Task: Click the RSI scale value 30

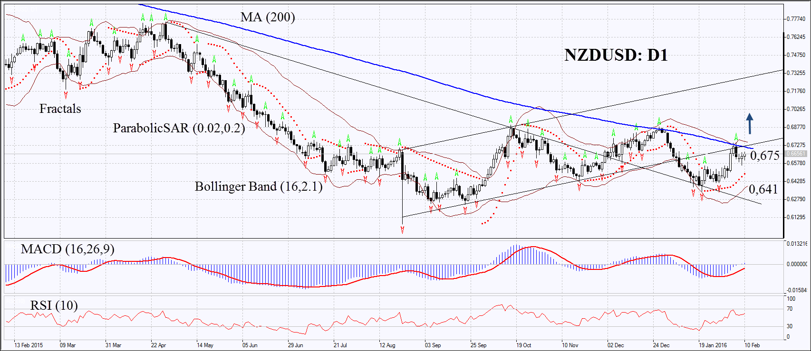Action: tap(790, 326)
